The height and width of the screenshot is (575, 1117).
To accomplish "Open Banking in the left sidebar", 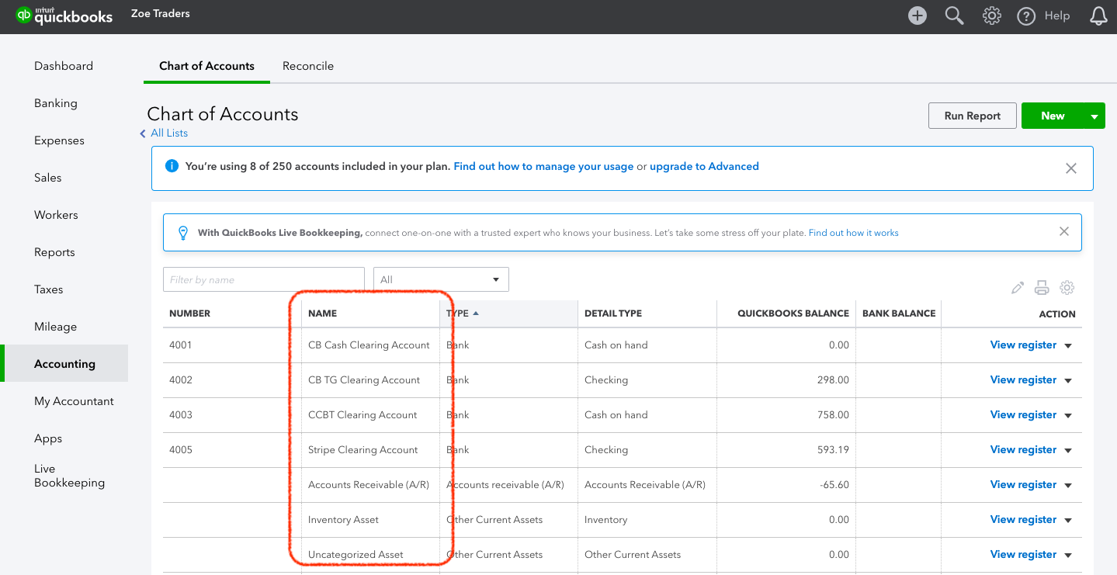I will click(56, 103).
